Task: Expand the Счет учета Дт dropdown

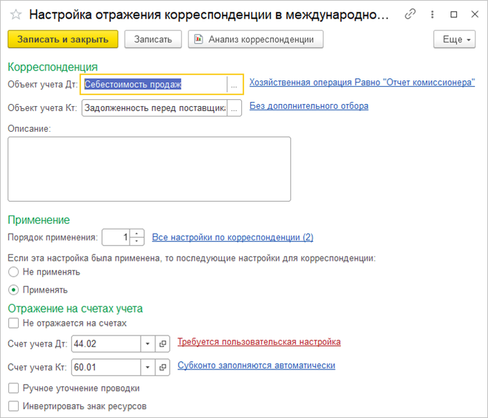Action: click(x=148, y=342)
